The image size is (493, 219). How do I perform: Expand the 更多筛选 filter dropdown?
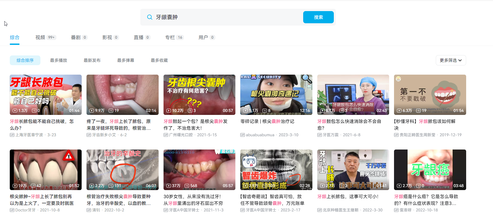point(451,60)
